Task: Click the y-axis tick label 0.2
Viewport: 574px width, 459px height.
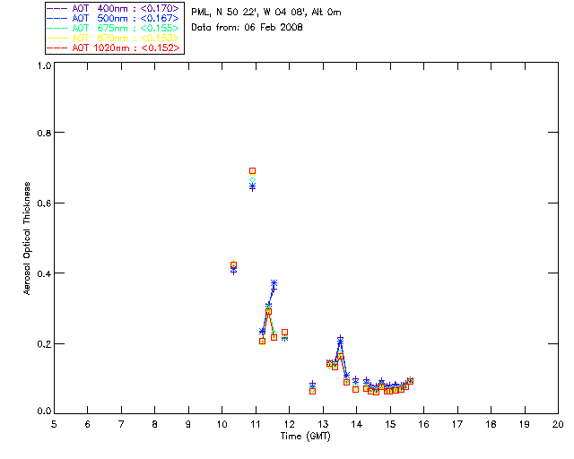Action: (44, 343)
